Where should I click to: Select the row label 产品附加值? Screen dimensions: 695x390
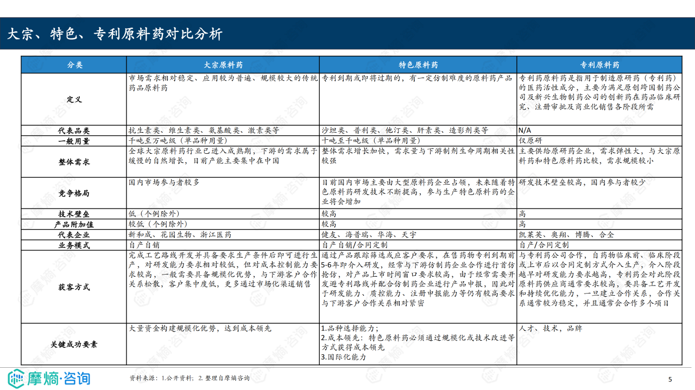[x=74, y=224]
